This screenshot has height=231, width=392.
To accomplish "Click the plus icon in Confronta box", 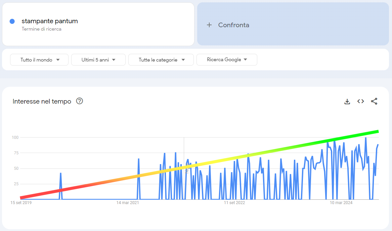I will [209, 25].
